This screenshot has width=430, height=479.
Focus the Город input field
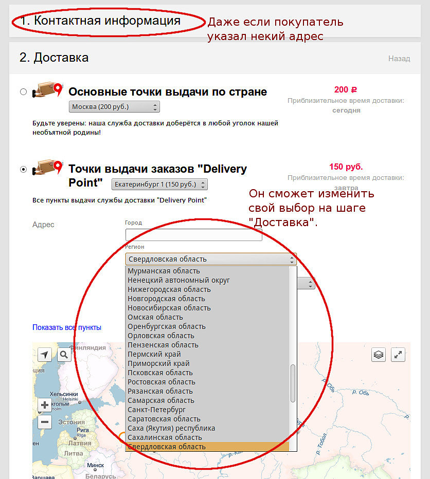tap(193, 235)
